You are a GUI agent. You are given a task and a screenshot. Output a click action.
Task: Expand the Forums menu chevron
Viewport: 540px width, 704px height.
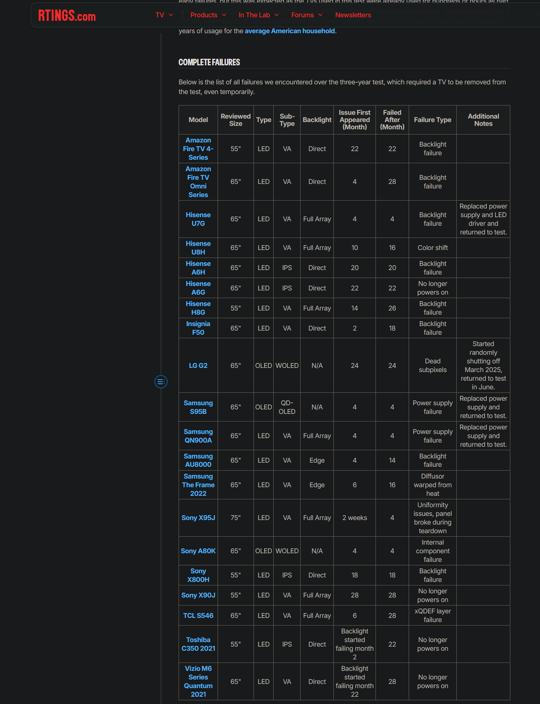tap(320, 15)
